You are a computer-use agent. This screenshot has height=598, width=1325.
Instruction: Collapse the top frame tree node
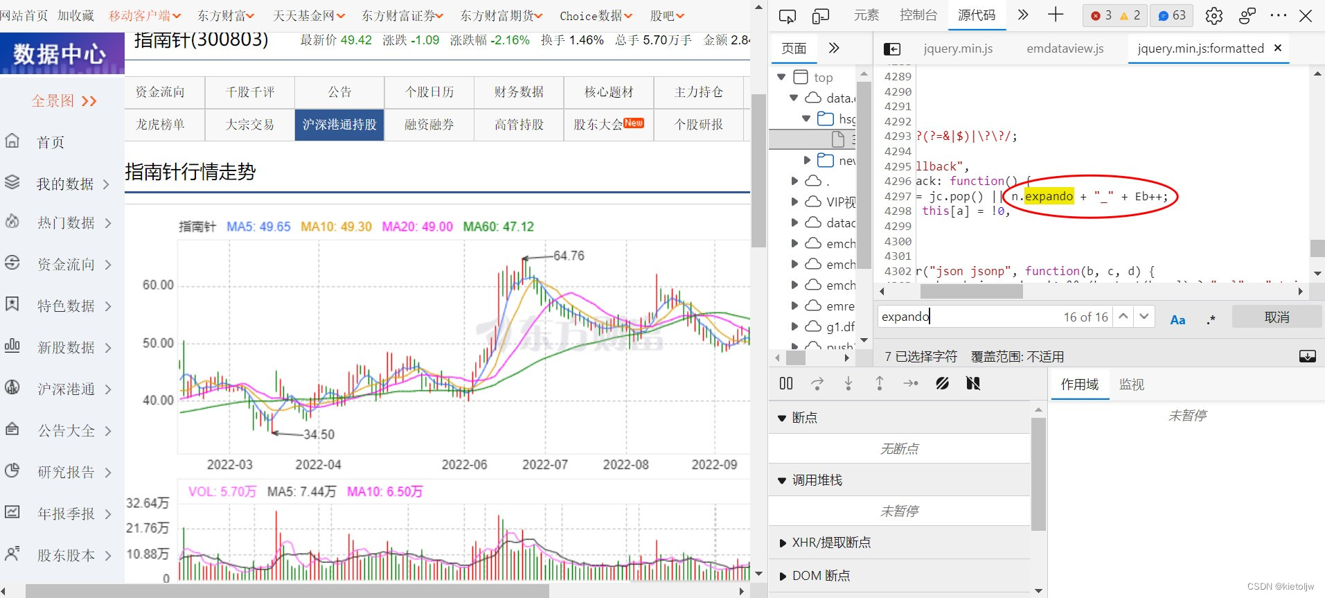tap(782, 77)
